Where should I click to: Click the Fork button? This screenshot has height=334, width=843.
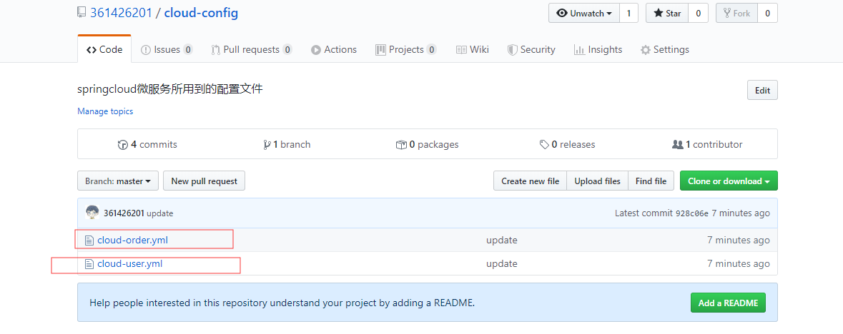pyautogui.click(x=736, y=14)
